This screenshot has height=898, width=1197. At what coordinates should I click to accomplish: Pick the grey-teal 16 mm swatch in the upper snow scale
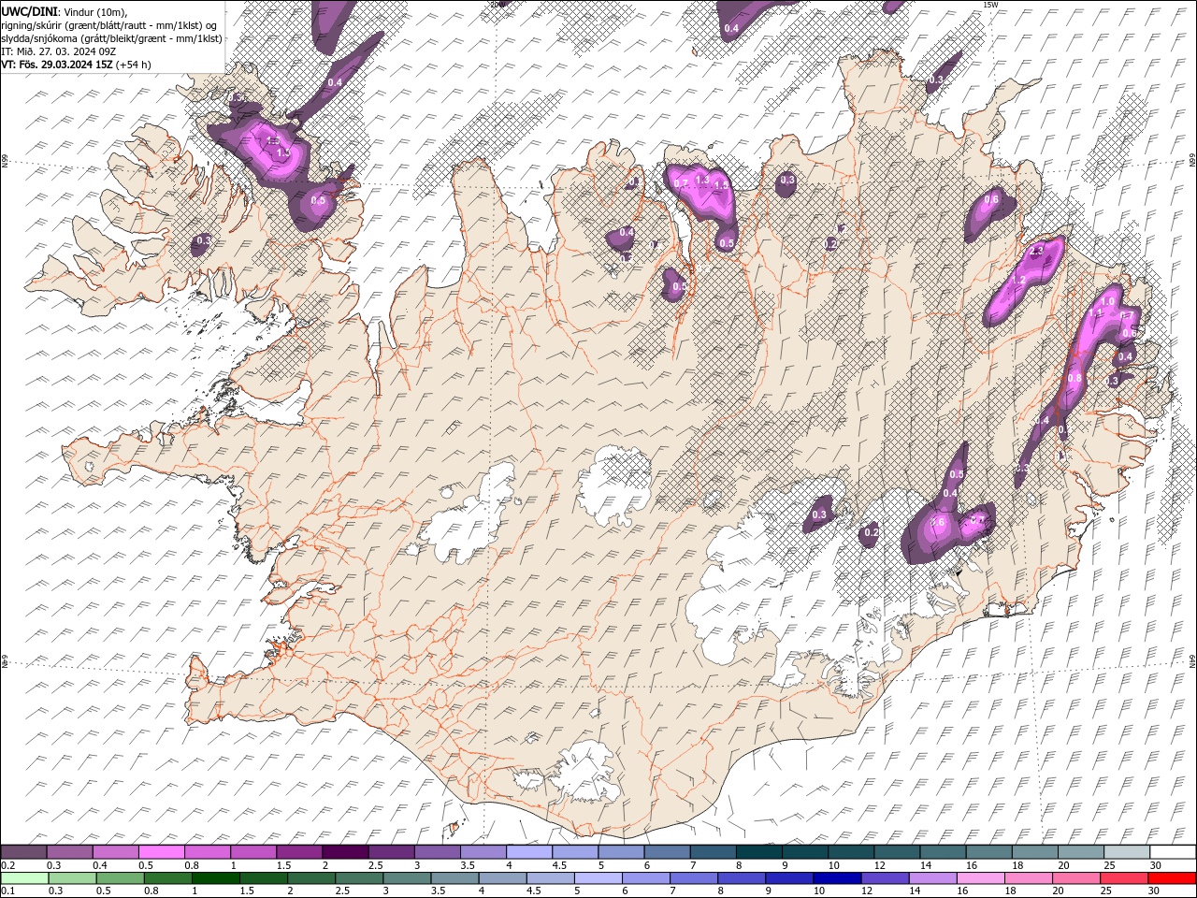989,852
